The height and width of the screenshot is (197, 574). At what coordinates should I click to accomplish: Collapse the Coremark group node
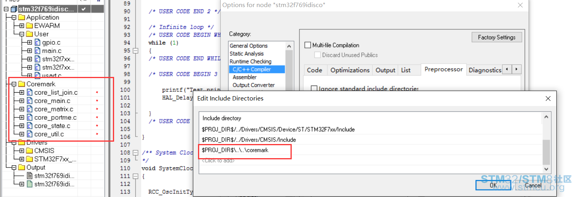pyautogui.click(x=14, y=84)
